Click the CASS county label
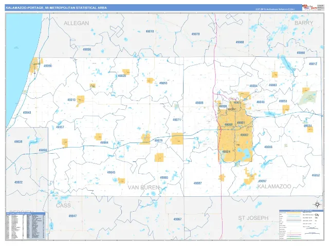 [x=63, y=206]
